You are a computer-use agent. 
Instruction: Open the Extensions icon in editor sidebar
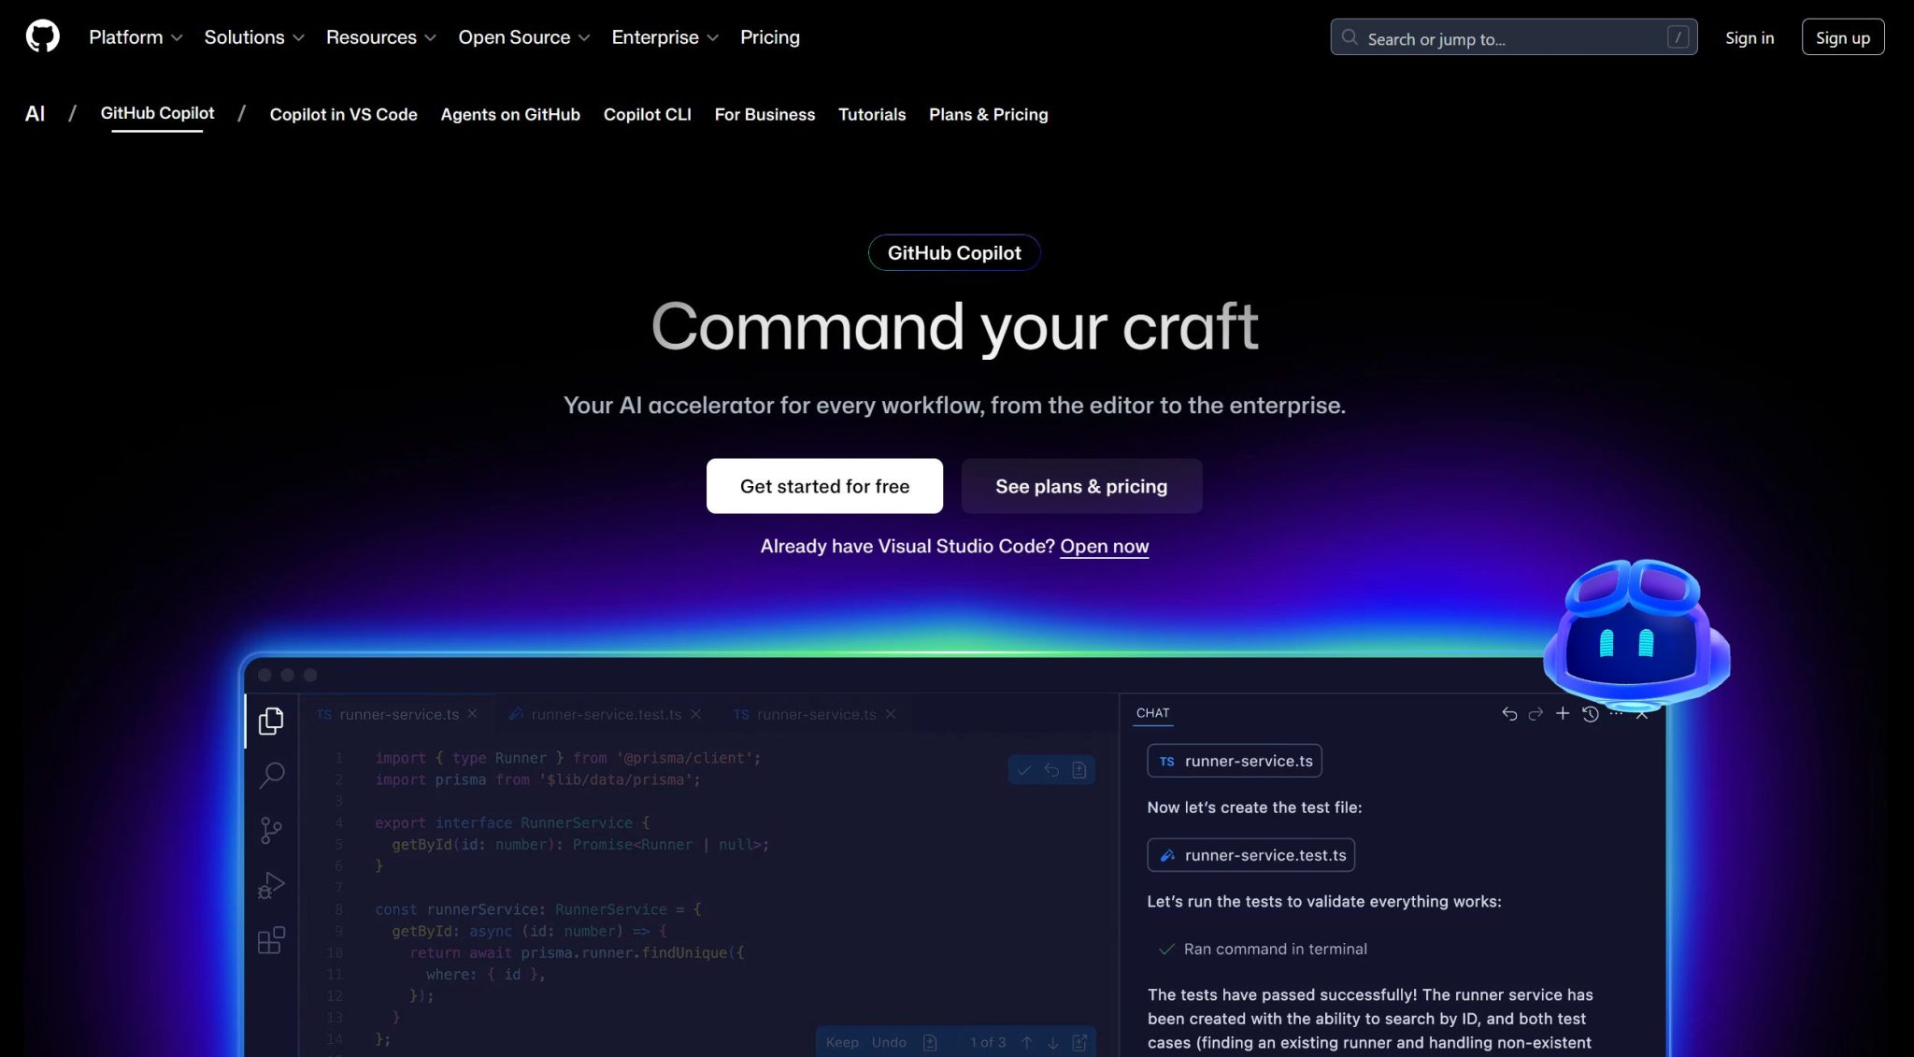271,940
